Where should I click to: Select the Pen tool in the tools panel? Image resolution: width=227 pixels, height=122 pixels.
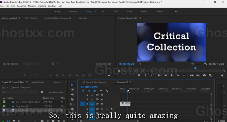pos(72,109)
